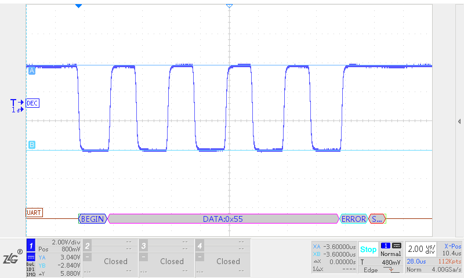Open the 2.00 us/div timebase selector
This screenshot has height=278, width=464.
click(420, 249)
